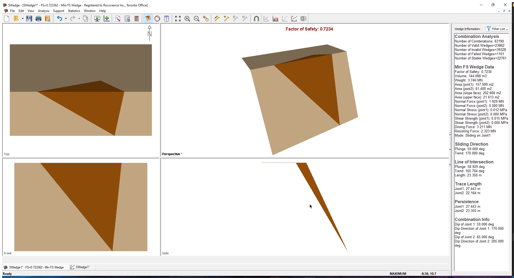Open the Statistics menu
514x278 pixels.
pos(74,11)
